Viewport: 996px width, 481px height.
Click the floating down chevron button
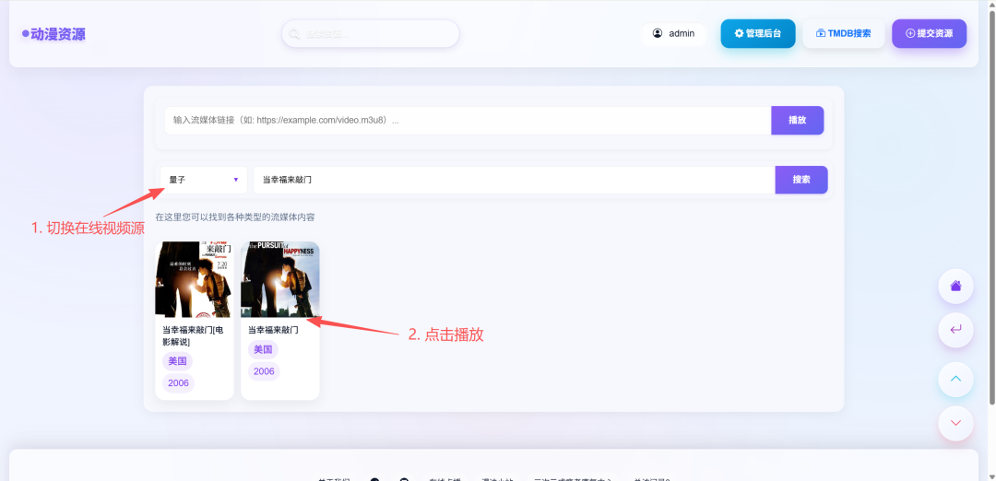coord(955,423)
